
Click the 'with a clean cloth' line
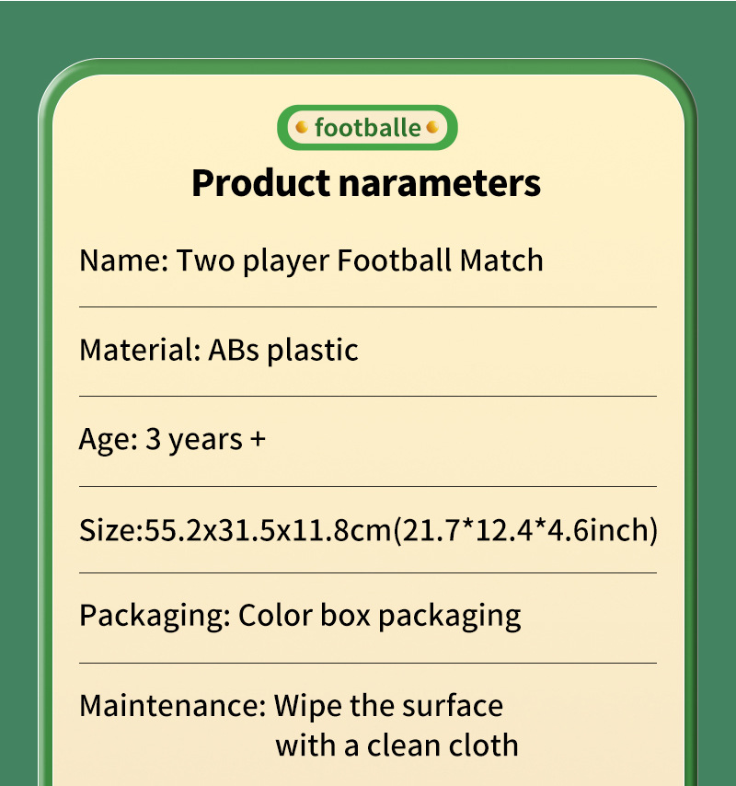coord(397,745)
